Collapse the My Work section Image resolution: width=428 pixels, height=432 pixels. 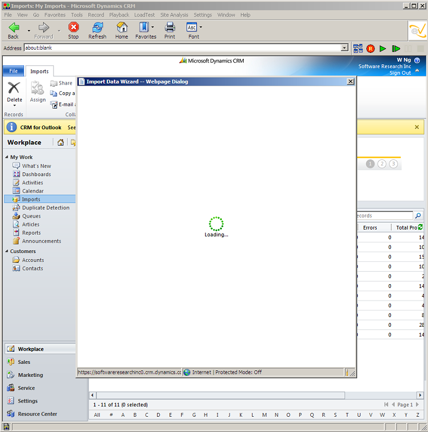[x=7, y=157]
